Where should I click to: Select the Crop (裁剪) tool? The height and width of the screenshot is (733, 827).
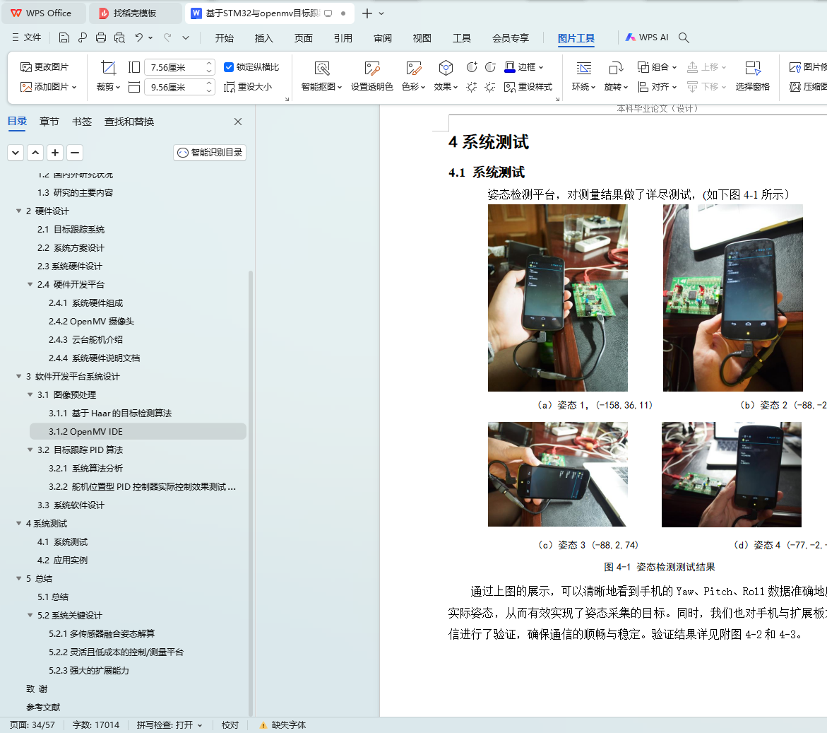(108, 76)
